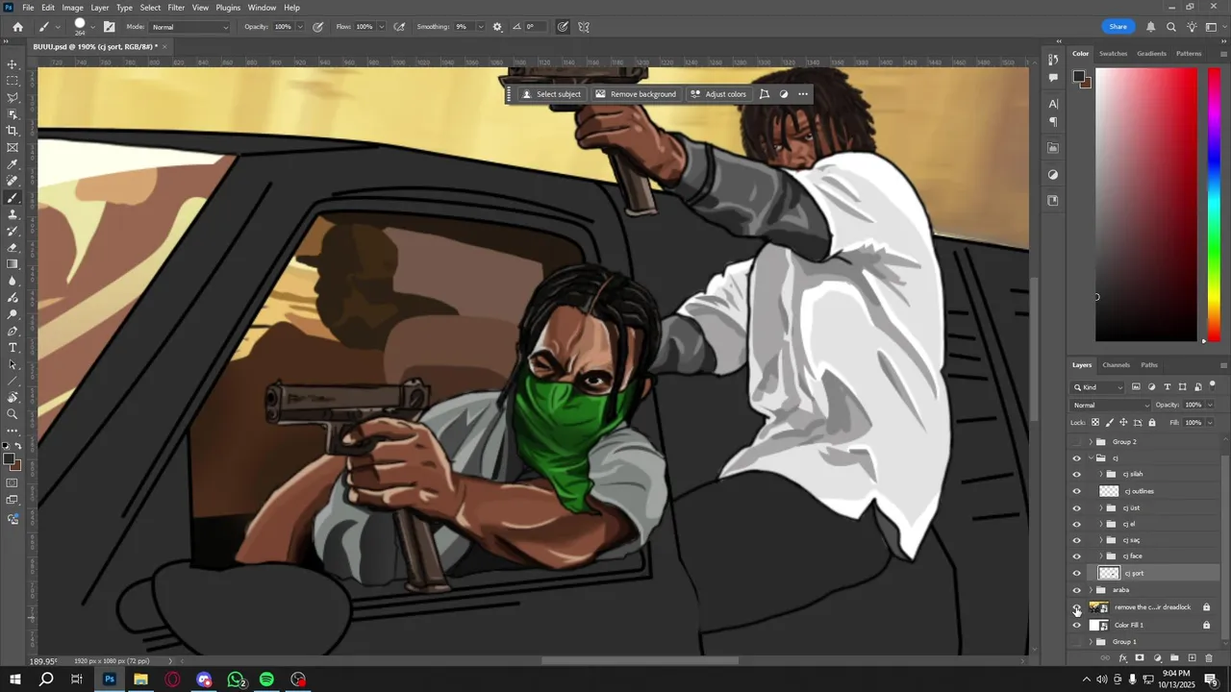Image resolution: width=1231 pixels, height=692 pixels.
Task: Collapse the cj group folder
Action: [x=1091, y=458]
